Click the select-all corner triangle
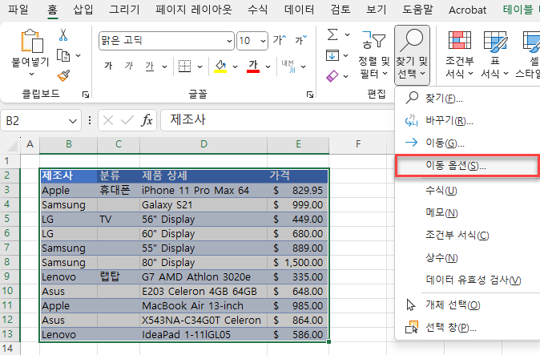 13,146
